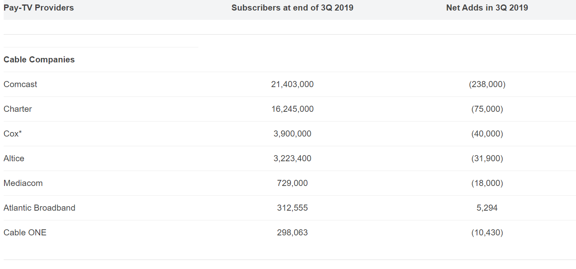
Task: Click the Cable ONE provider name
Action: click(25, 233)
